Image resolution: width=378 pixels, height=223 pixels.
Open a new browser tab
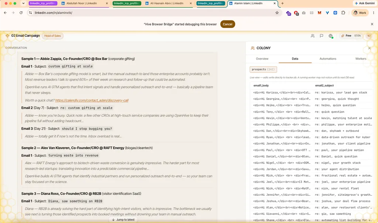(x=282, y=3)
